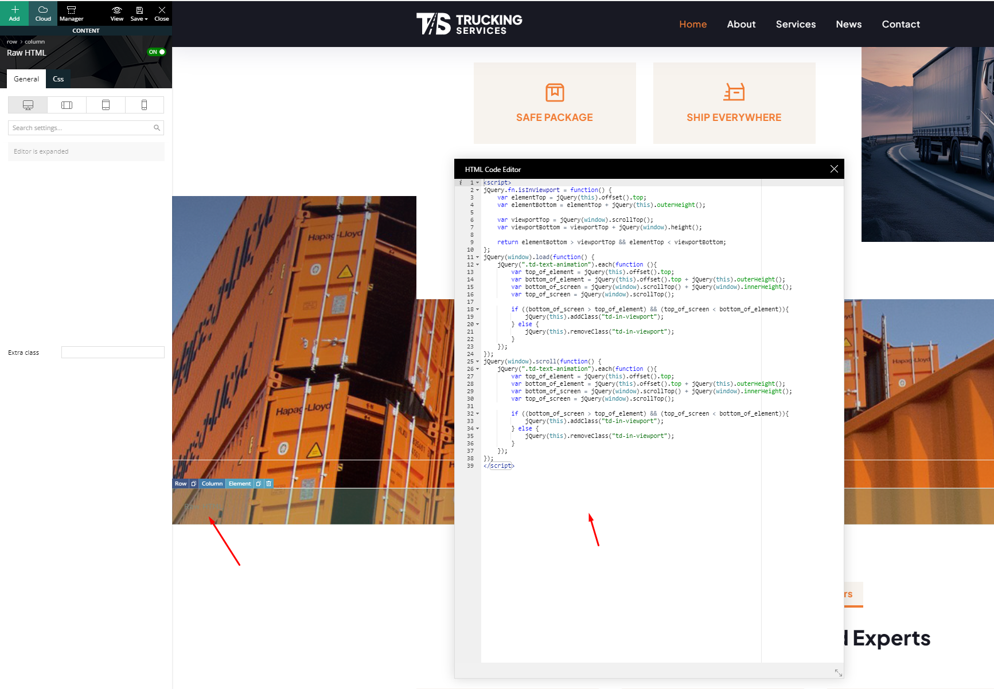
Task: Open the Services menu item
Action: 796,24
